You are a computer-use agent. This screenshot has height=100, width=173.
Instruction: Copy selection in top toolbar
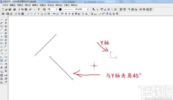23,9
